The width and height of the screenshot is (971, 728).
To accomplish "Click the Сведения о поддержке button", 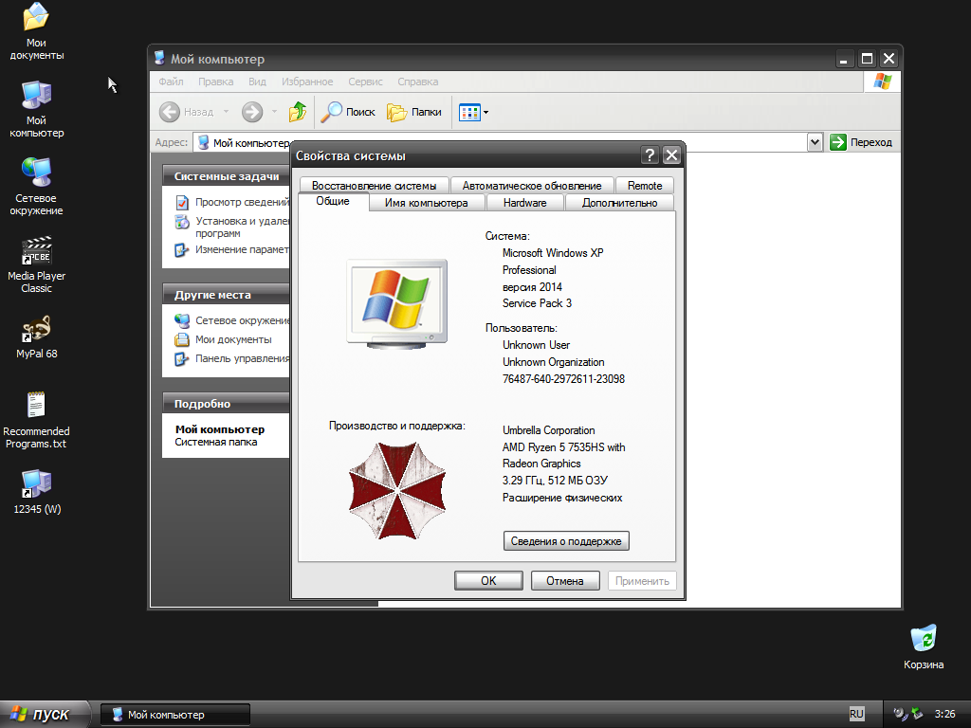I will click(x=566, y=541).
